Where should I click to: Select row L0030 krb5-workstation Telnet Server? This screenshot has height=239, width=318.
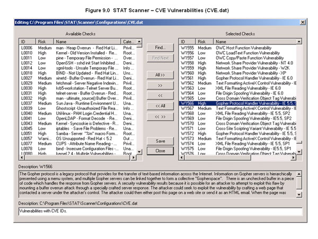tap(78, 88)
